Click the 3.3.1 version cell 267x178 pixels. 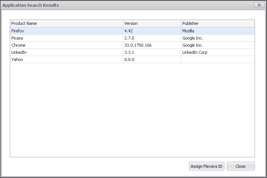[130, 52]
